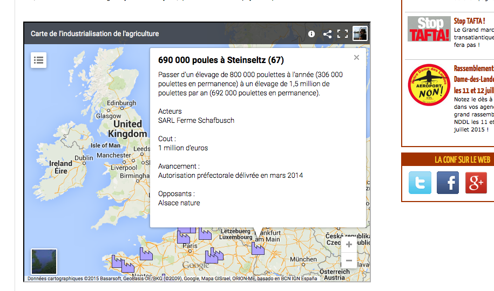Click the Stop TAFTA thumbnail image

(429, 29)
